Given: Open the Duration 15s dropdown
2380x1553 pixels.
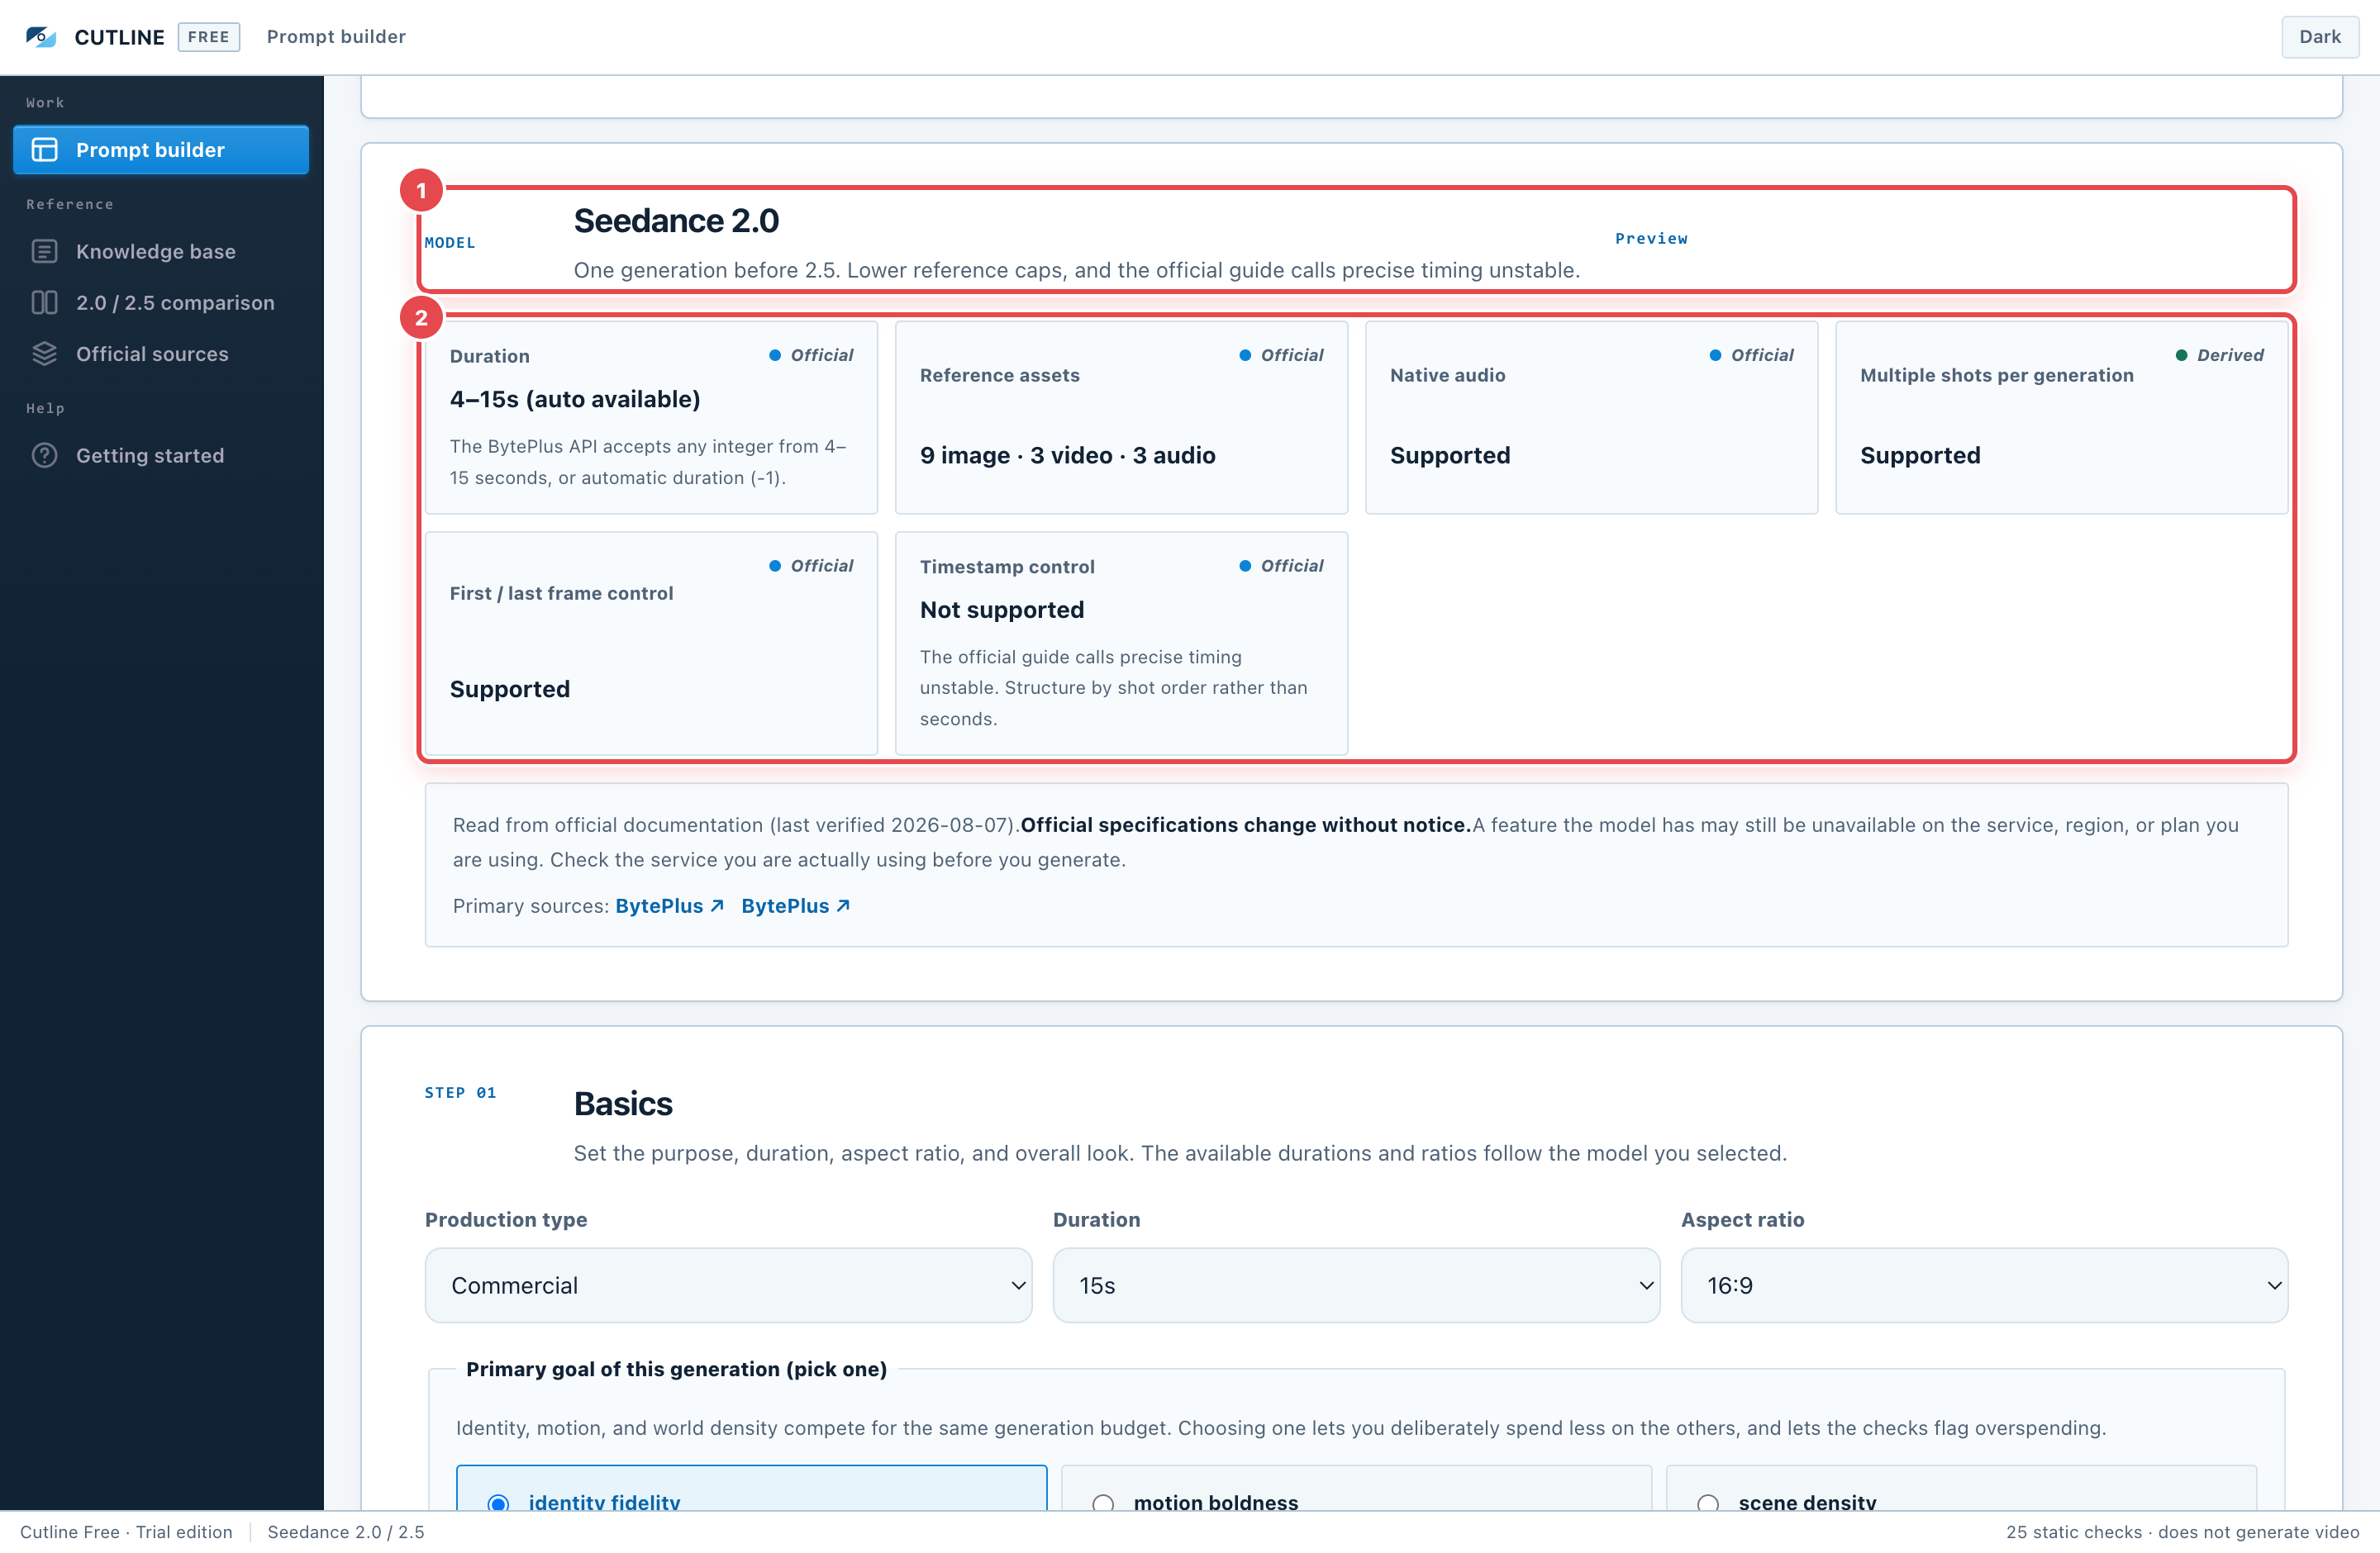Looking at the screenshot, I should pos(1356,1285).
